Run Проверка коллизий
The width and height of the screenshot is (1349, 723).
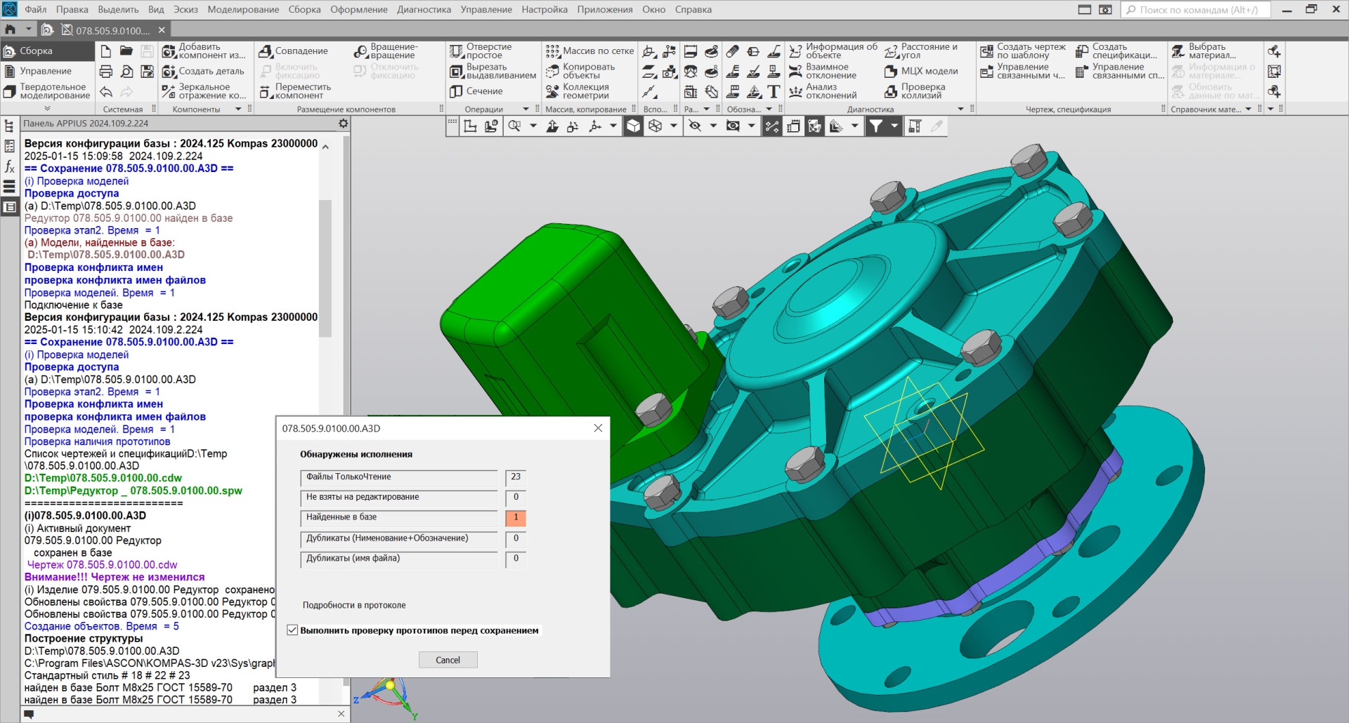point(915,92)
